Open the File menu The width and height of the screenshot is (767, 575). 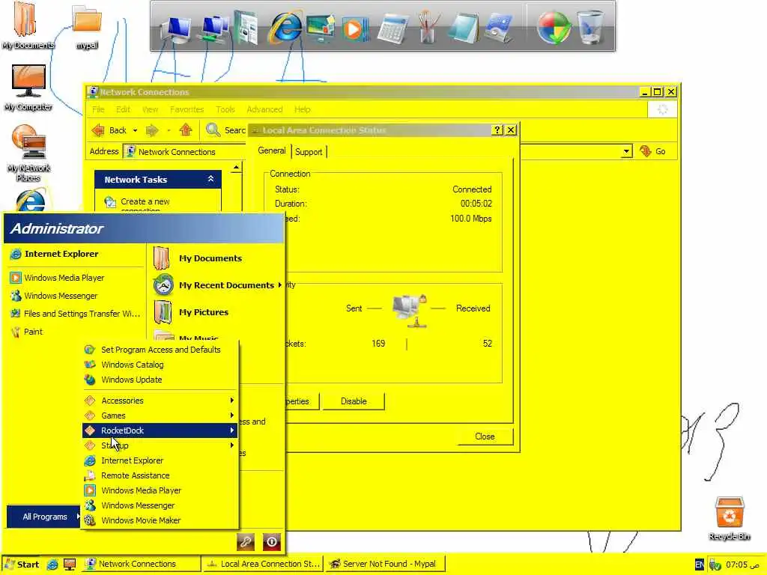[x=98, y=109]
